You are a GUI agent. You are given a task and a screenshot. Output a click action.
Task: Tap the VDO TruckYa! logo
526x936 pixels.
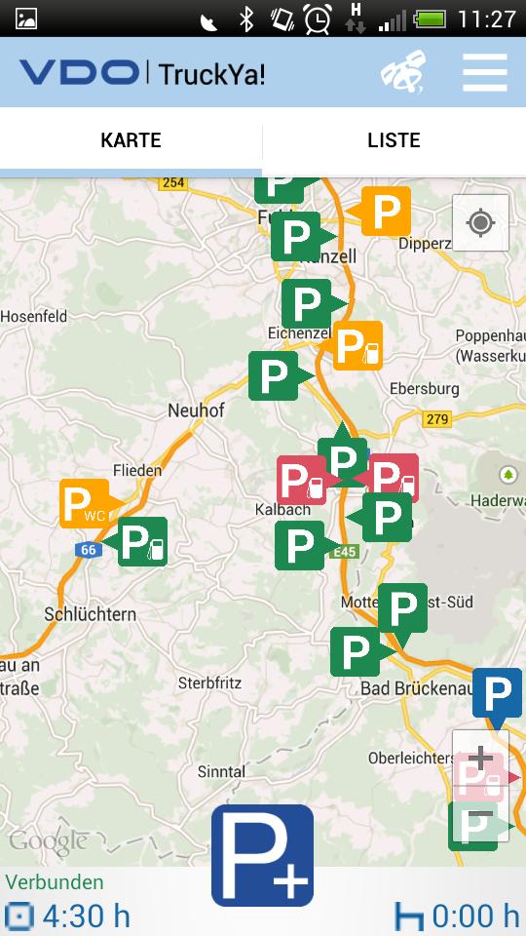pyautogui.click(x=142, y=73)
